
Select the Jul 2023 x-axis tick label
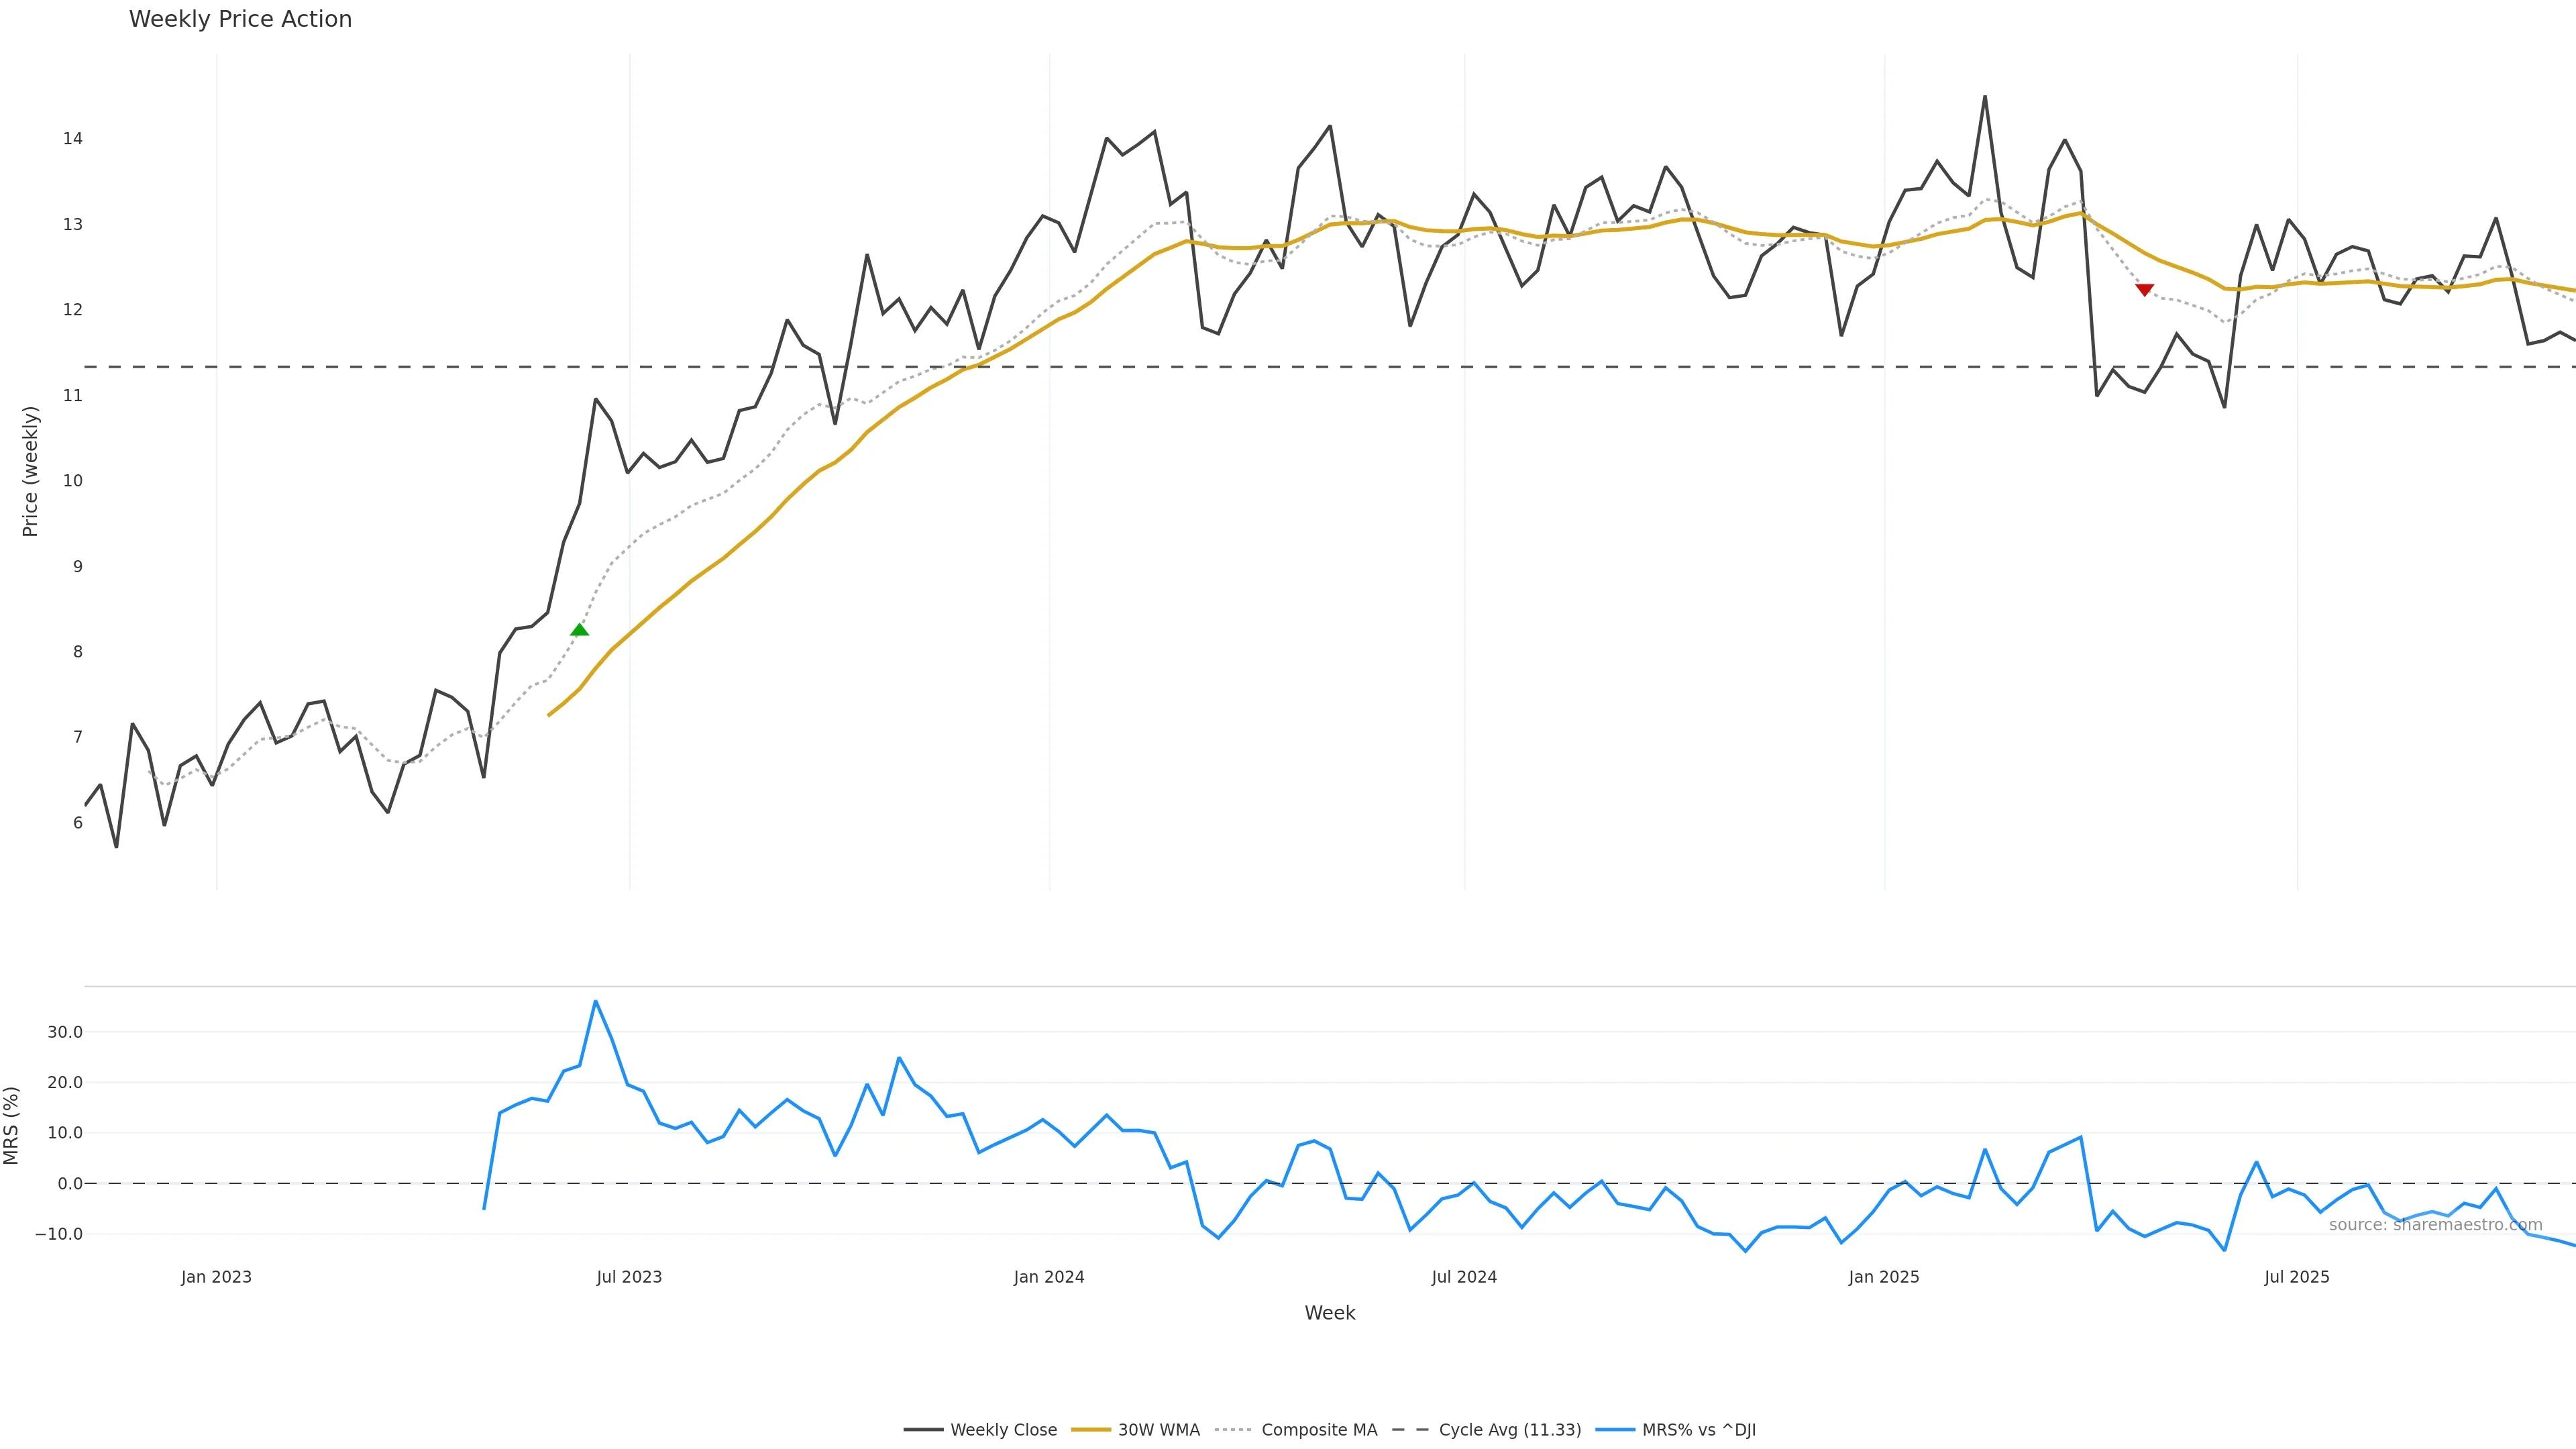(629, 1277)
